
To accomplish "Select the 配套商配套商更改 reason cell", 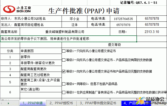I will tap(41, 69).
